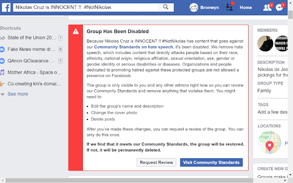Click the QAnon badge count 7
Viewport: 293px width, 183px height.
click(60, 61)
